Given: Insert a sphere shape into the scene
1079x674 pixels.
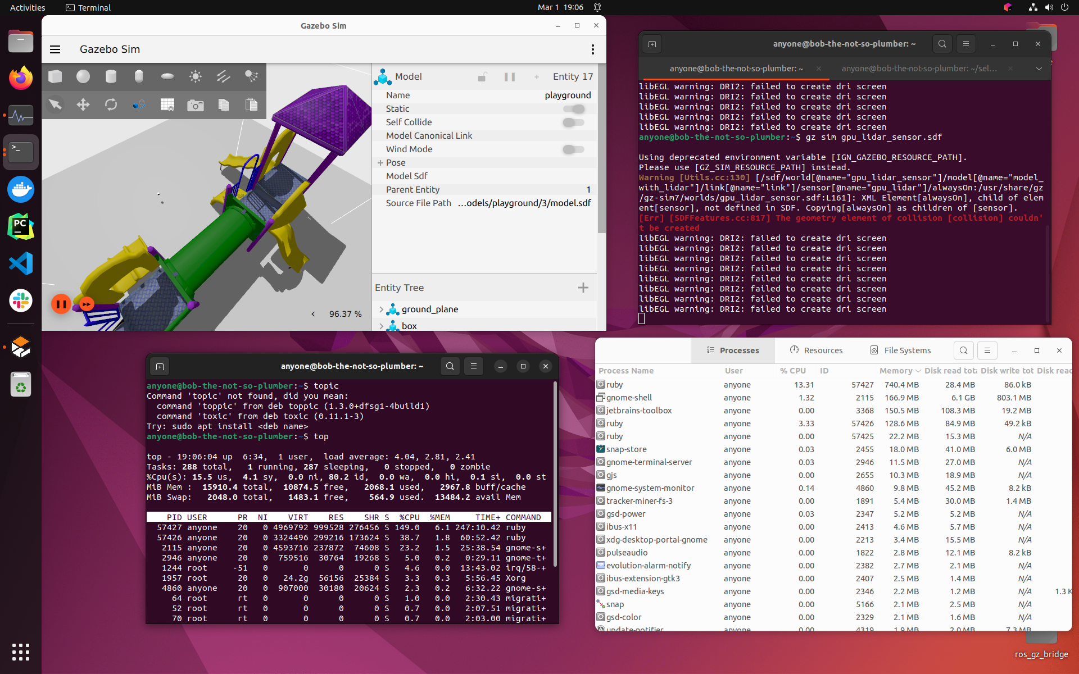Looking at the screenshot, I should click(83, 76).
